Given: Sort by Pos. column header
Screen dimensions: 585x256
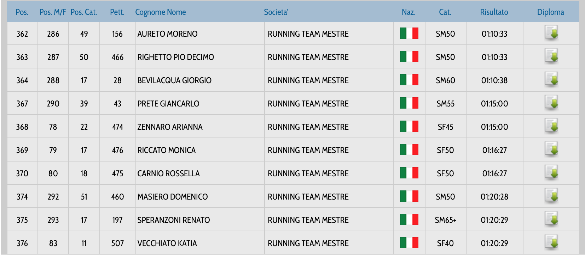Looking at the screenshot, I should [22, 12].
